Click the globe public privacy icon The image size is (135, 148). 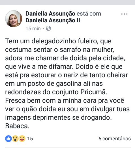click(x=48, y=28)
